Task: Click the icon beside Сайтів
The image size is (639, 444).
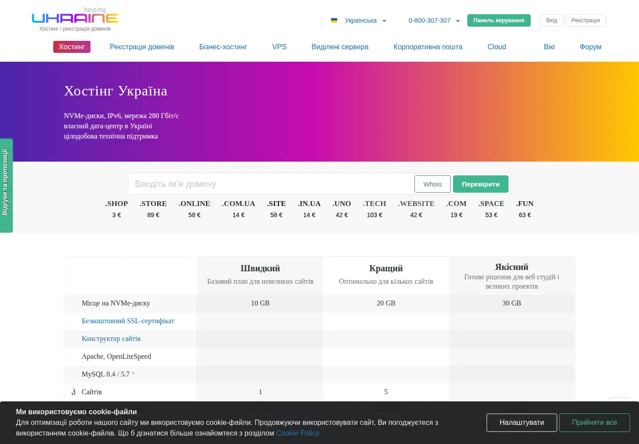Action: pyautogui.click(x=74, y=392)
